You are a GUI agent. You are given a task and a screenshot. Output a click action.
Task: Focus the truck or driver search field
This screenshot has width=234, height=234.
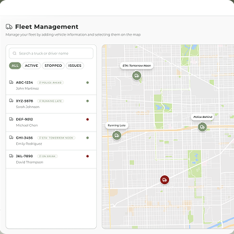tap(51, 53)
